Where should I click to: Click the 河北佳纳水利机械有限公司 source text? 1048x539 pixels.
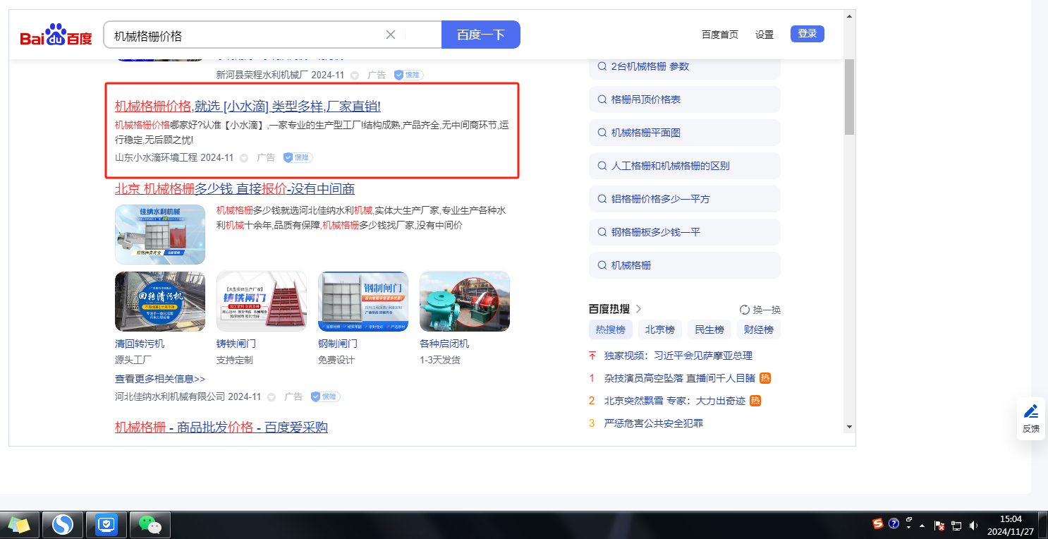tap(170, 396)
